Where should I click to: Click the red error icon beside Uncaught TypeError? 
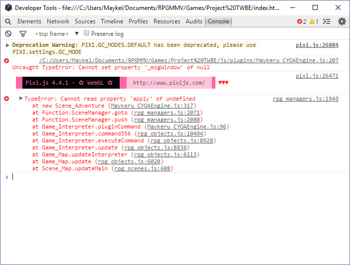6,61
